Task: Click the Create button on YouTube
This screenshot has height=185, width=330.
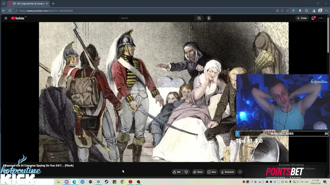Action: (x=302, y=18)
